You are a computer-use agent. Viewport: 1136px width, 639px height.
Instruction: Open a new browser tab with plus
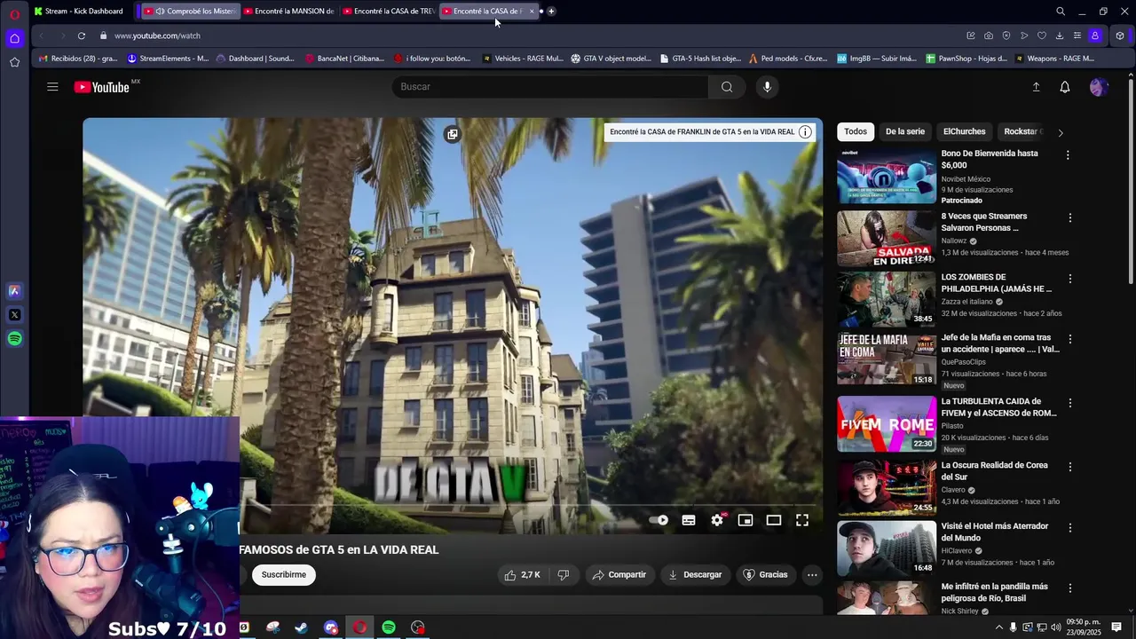(x=551, y=11)
